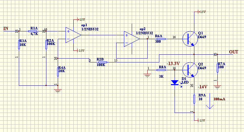Click the R3A designator text
Image resolution: width=244 pixels, height=132 pixels.
[23, 41]
